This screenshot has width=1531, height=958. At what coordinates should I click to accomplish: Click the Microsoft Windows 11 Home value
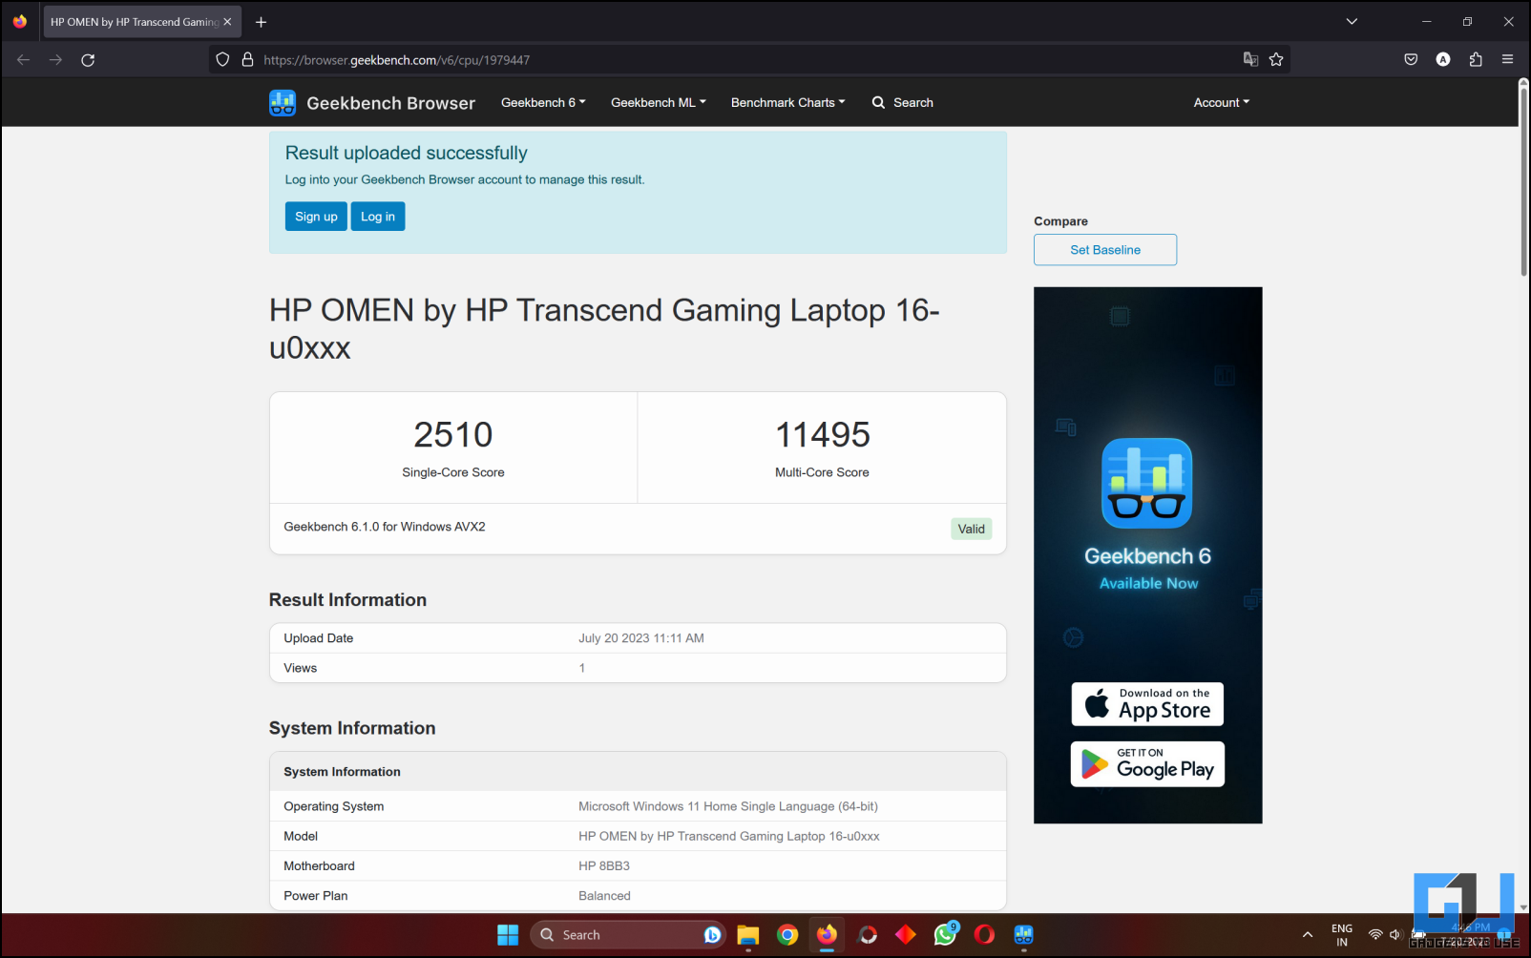pyautogui.click(x=728, y=806)
